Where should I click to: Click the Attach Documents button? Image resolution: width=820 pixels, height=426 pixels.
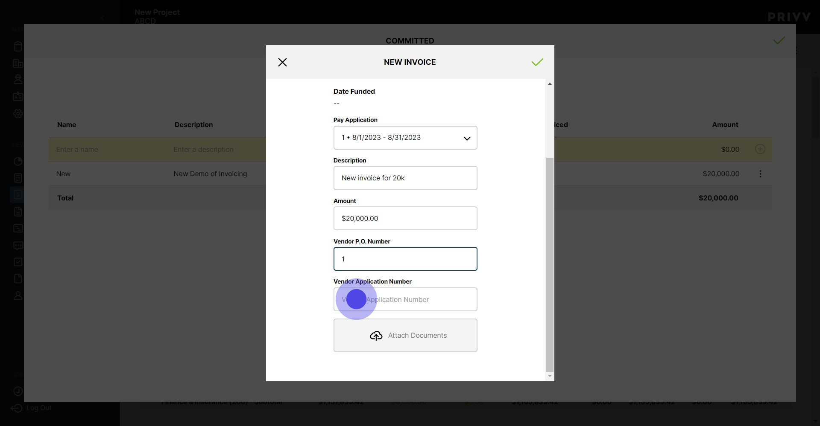pyautogui.click(x=405, y=336)
